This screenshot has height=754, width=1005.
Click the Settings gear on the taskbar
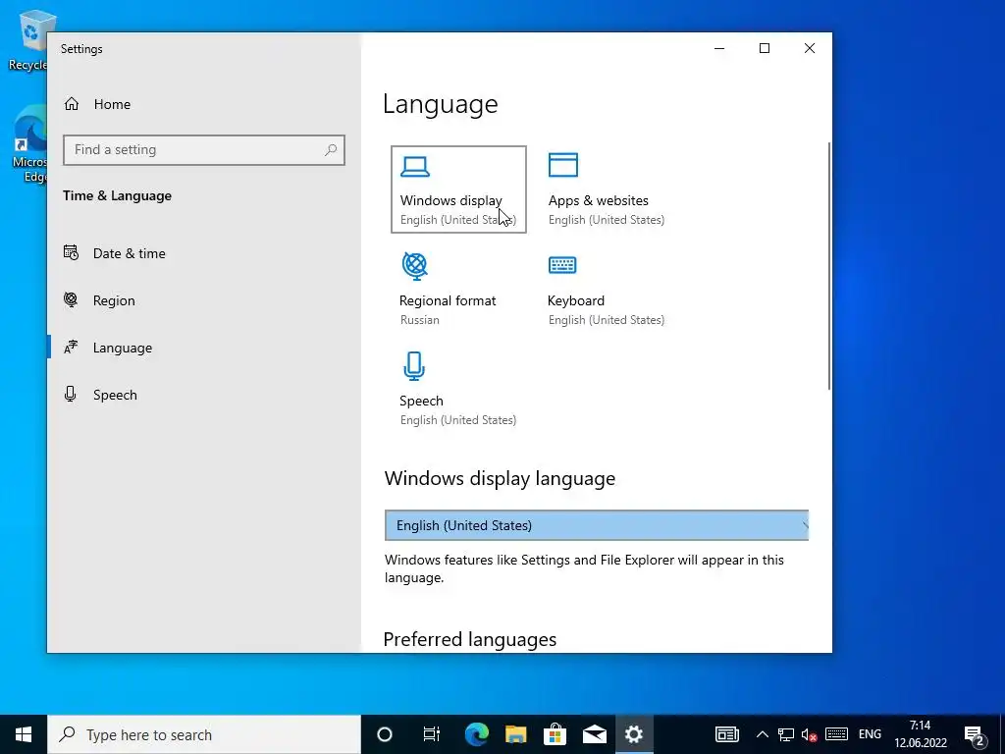click(x=634, y=734)
